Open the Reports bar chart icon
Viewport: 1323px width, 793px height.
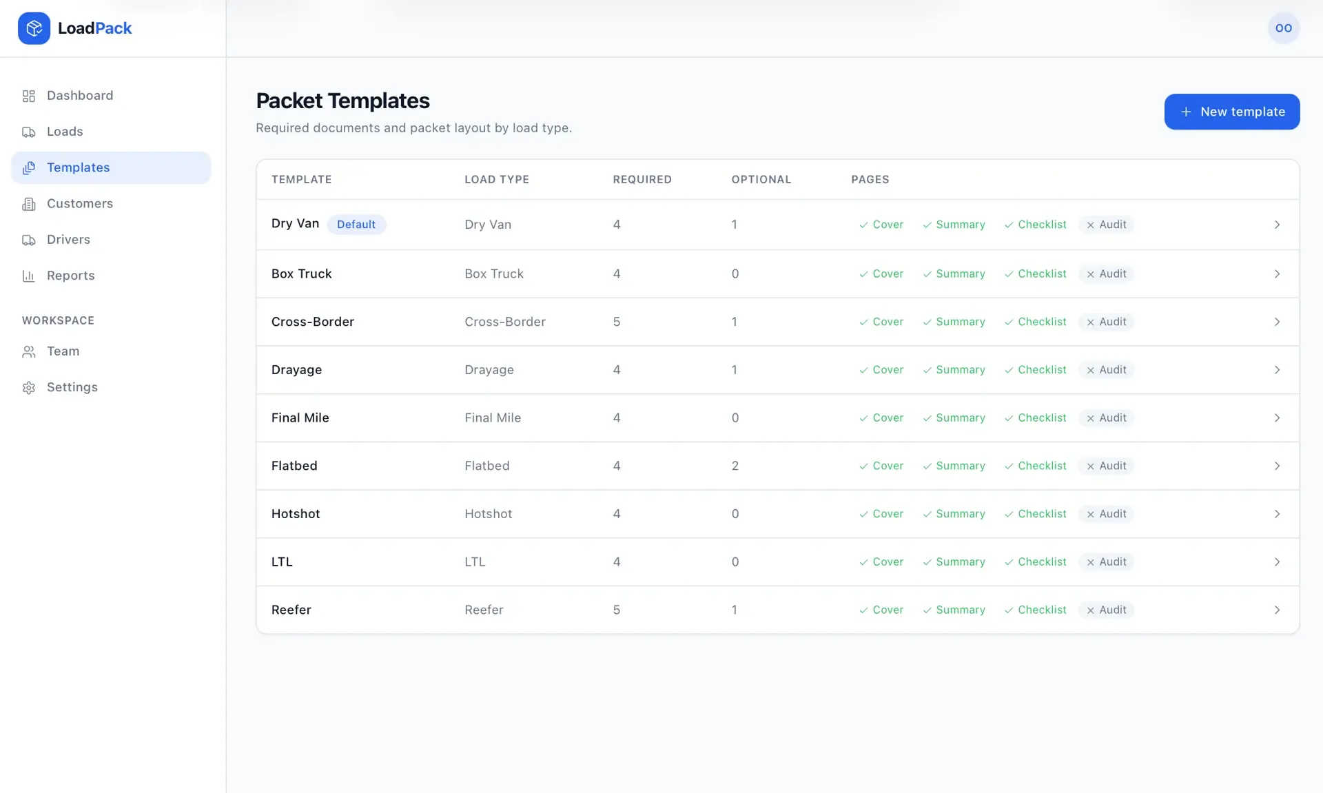point(29,276)
